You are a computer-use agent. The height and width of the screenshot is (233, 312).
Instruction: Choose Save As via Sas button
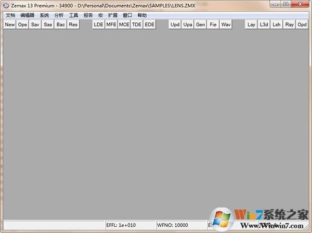(x=48, y=24)
